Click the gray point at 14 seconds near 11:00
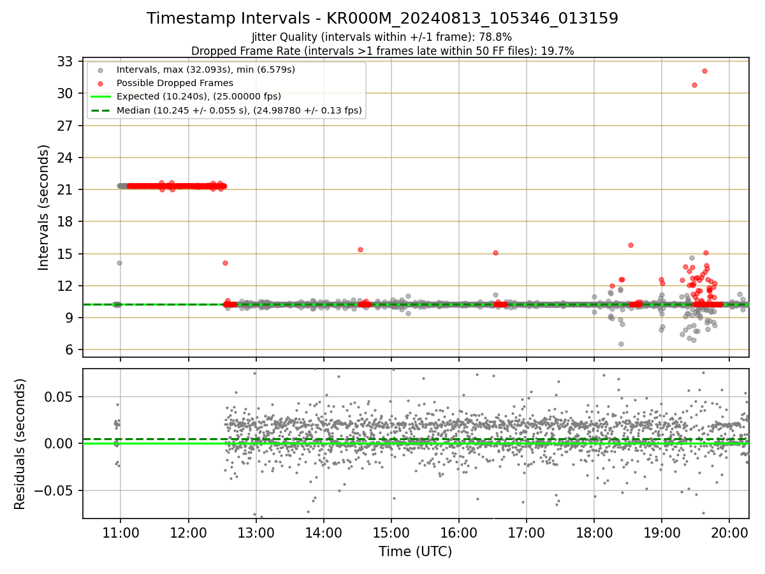The height and width of the screenshot is (574, 765). coord(119,263)
